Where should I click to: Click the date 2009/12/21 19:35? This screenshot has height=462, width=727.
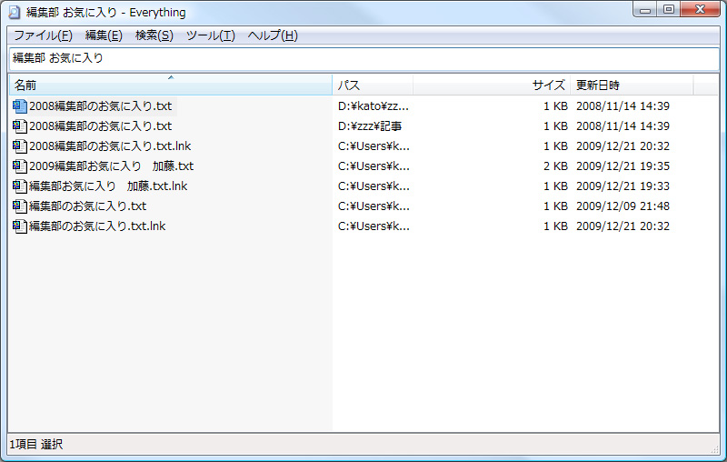[622, 166]
